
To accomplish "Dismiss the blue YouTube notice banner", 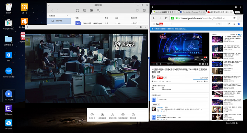I will tap(241, 29).
